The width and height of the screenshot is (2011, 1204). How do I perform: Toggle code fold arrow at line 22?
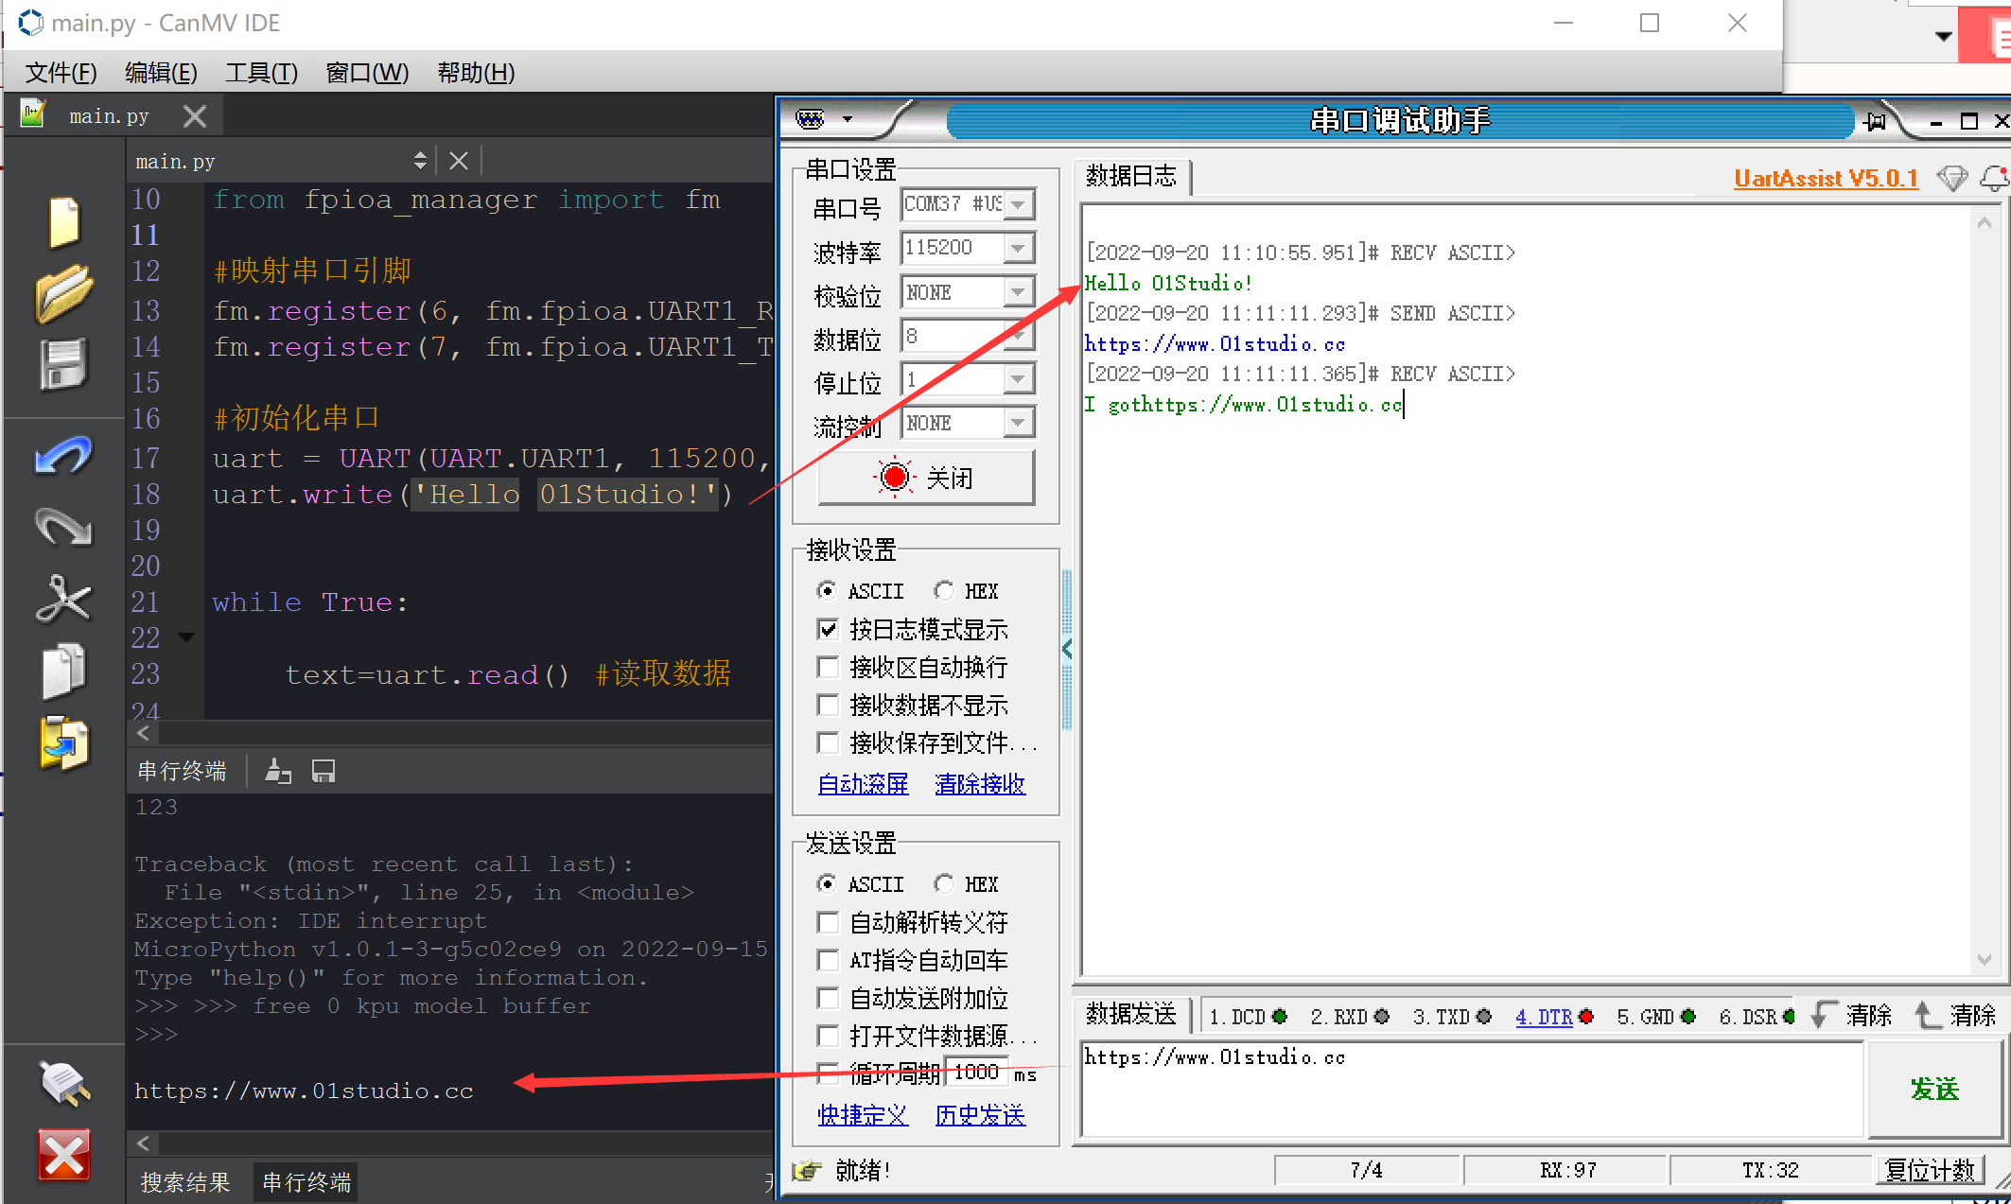point(186,637)
